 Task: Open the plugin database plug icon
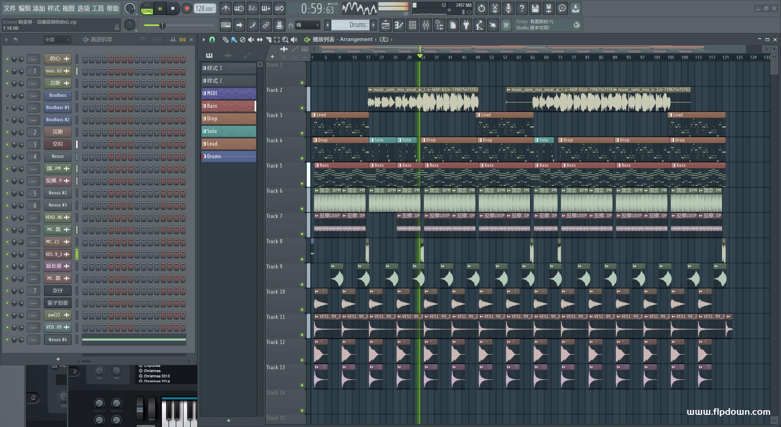[466, 25]
